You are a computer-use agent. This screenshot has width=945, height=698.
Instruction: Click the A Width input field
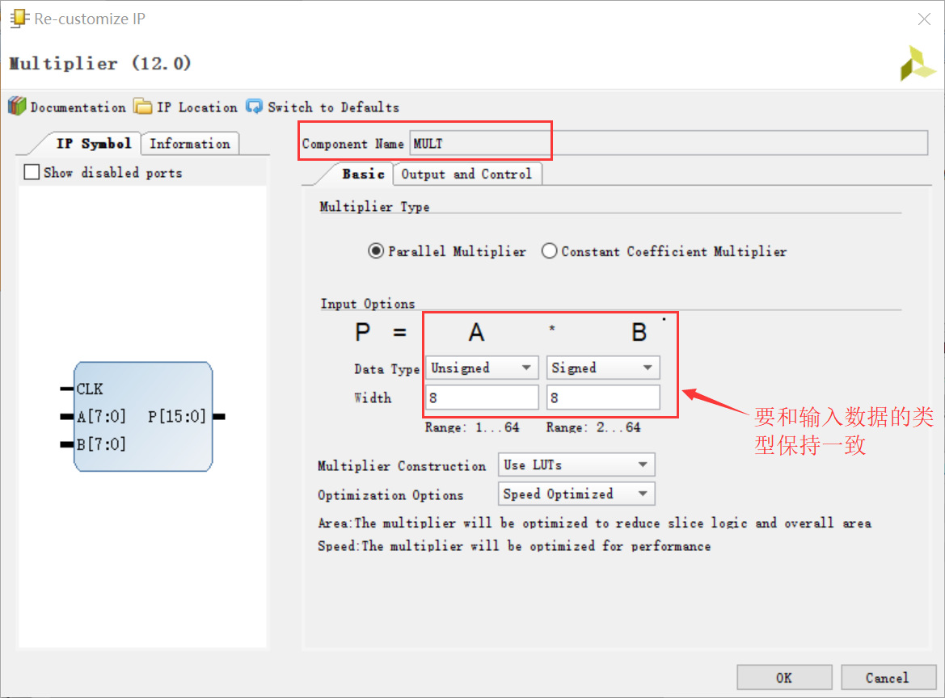tap(482, 397)
